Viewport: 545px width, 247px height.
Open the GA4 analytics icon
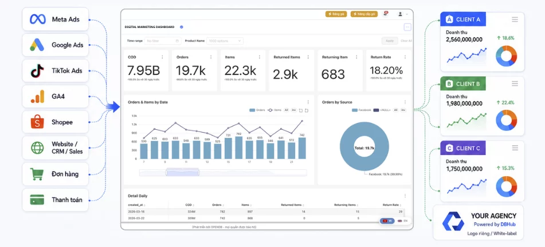coord(37,97)
